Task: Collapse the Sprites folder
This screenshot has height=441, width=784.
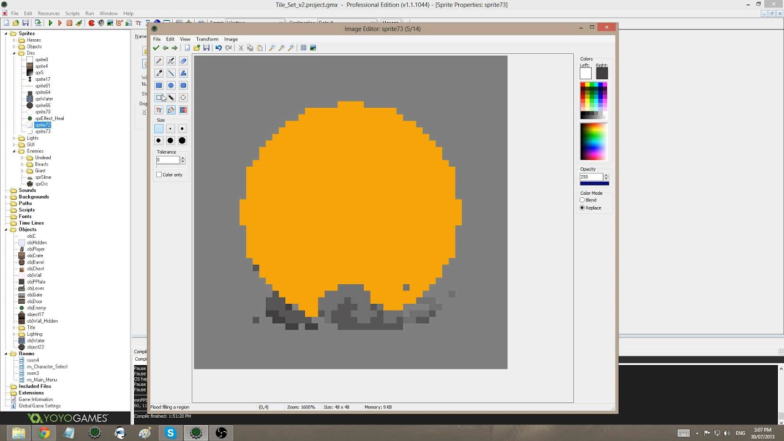Action: click(x=6, y=34)
